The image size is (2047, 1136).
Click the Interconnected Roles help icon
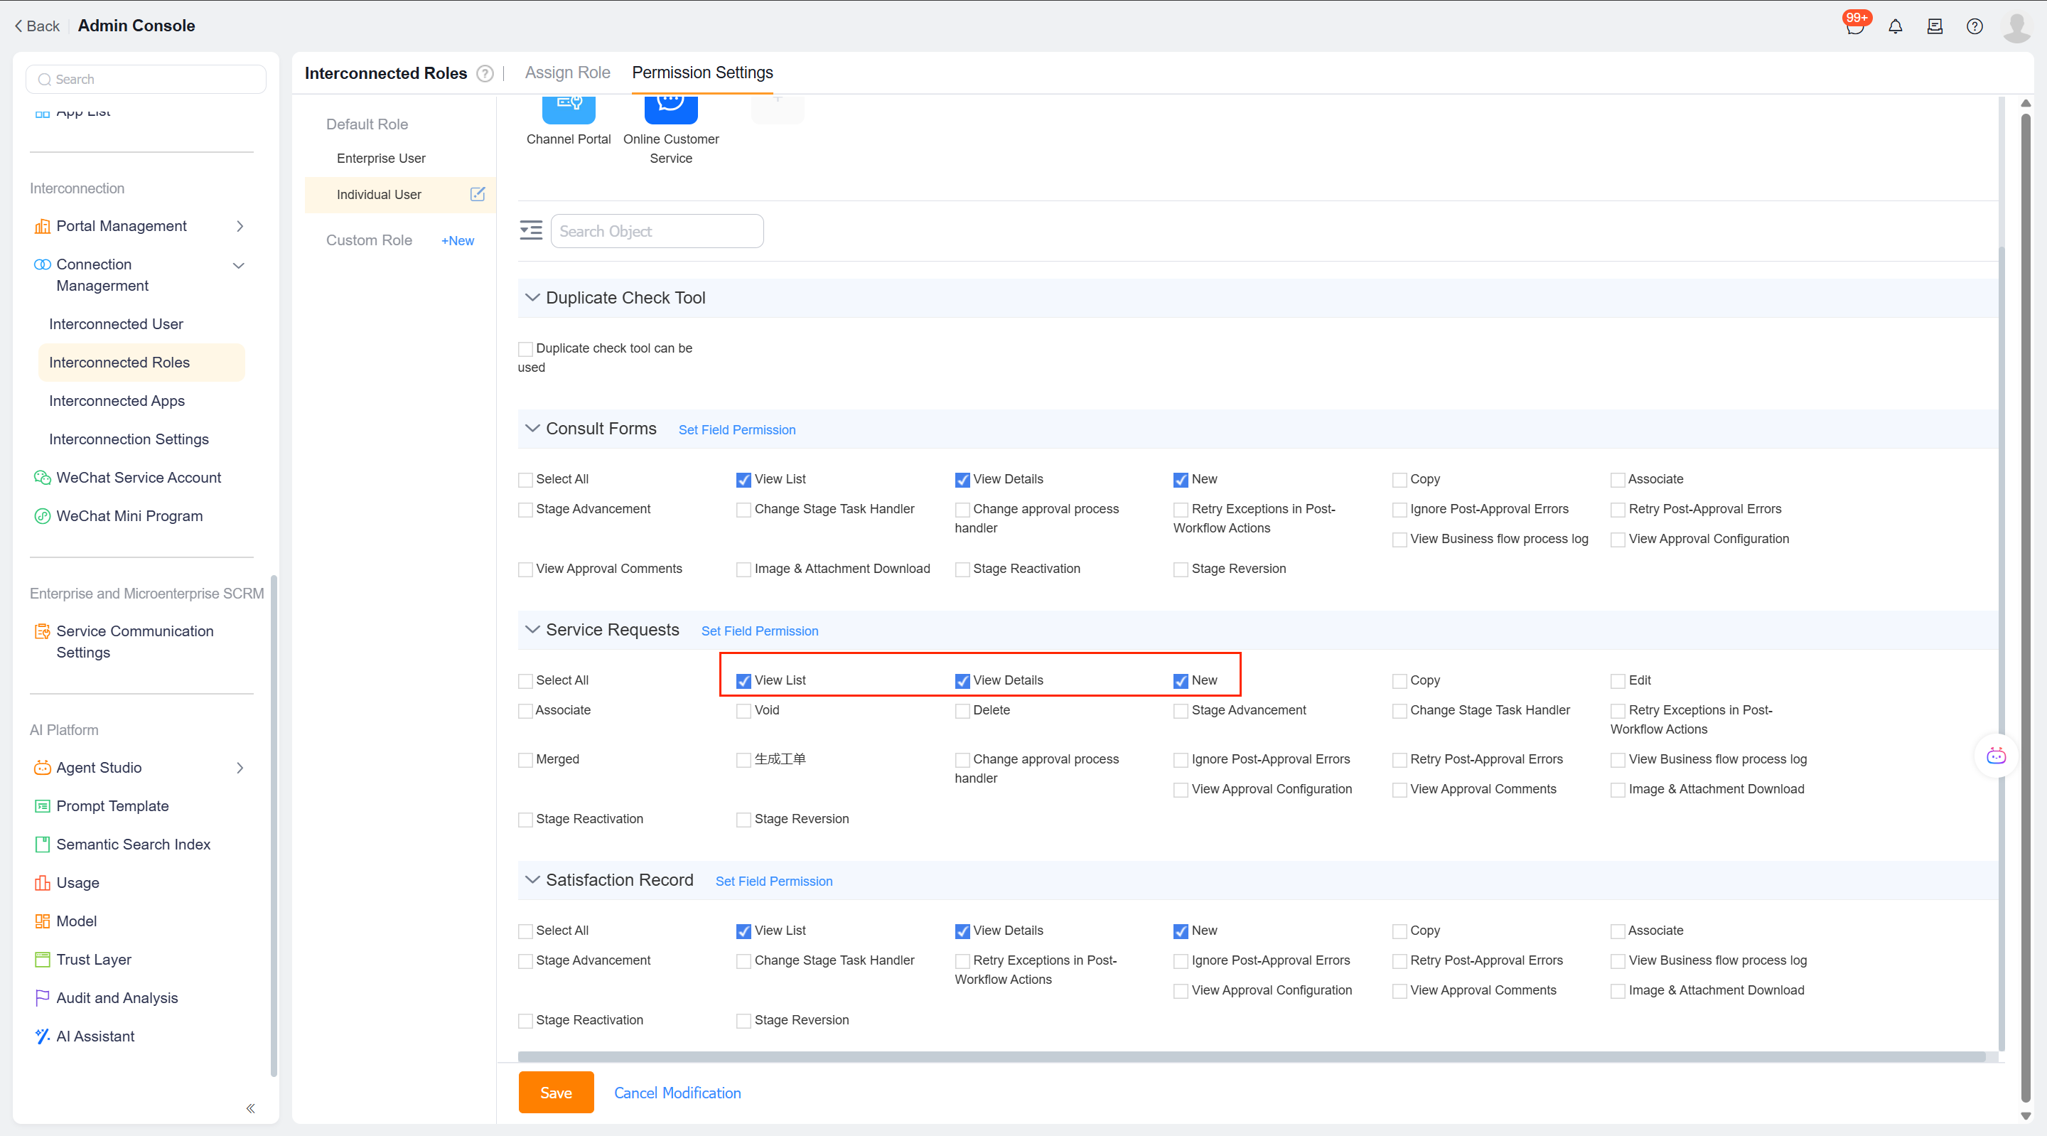485,73
